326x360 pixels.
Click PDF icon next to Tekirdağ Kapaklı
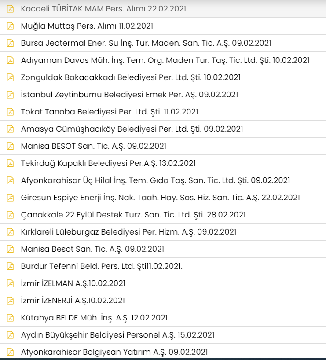[10, 163]
